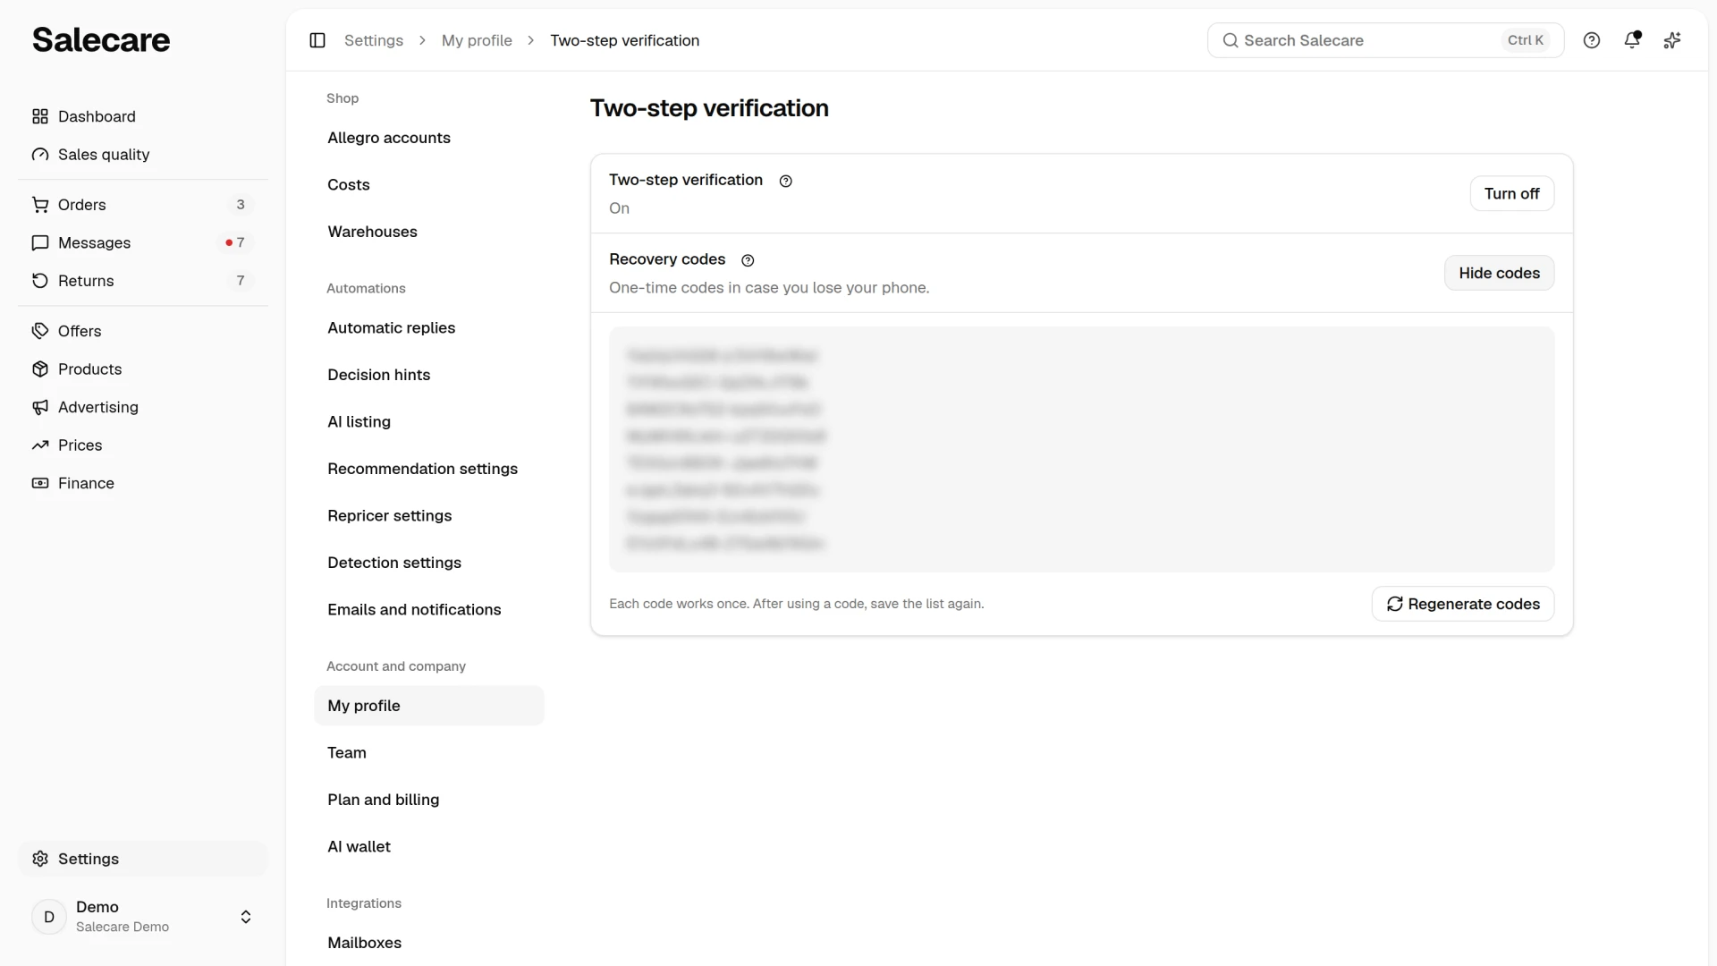Viewport: 1717px width, 966px height.
Task: Click the Settings gear icon
Action: point(40,859)
